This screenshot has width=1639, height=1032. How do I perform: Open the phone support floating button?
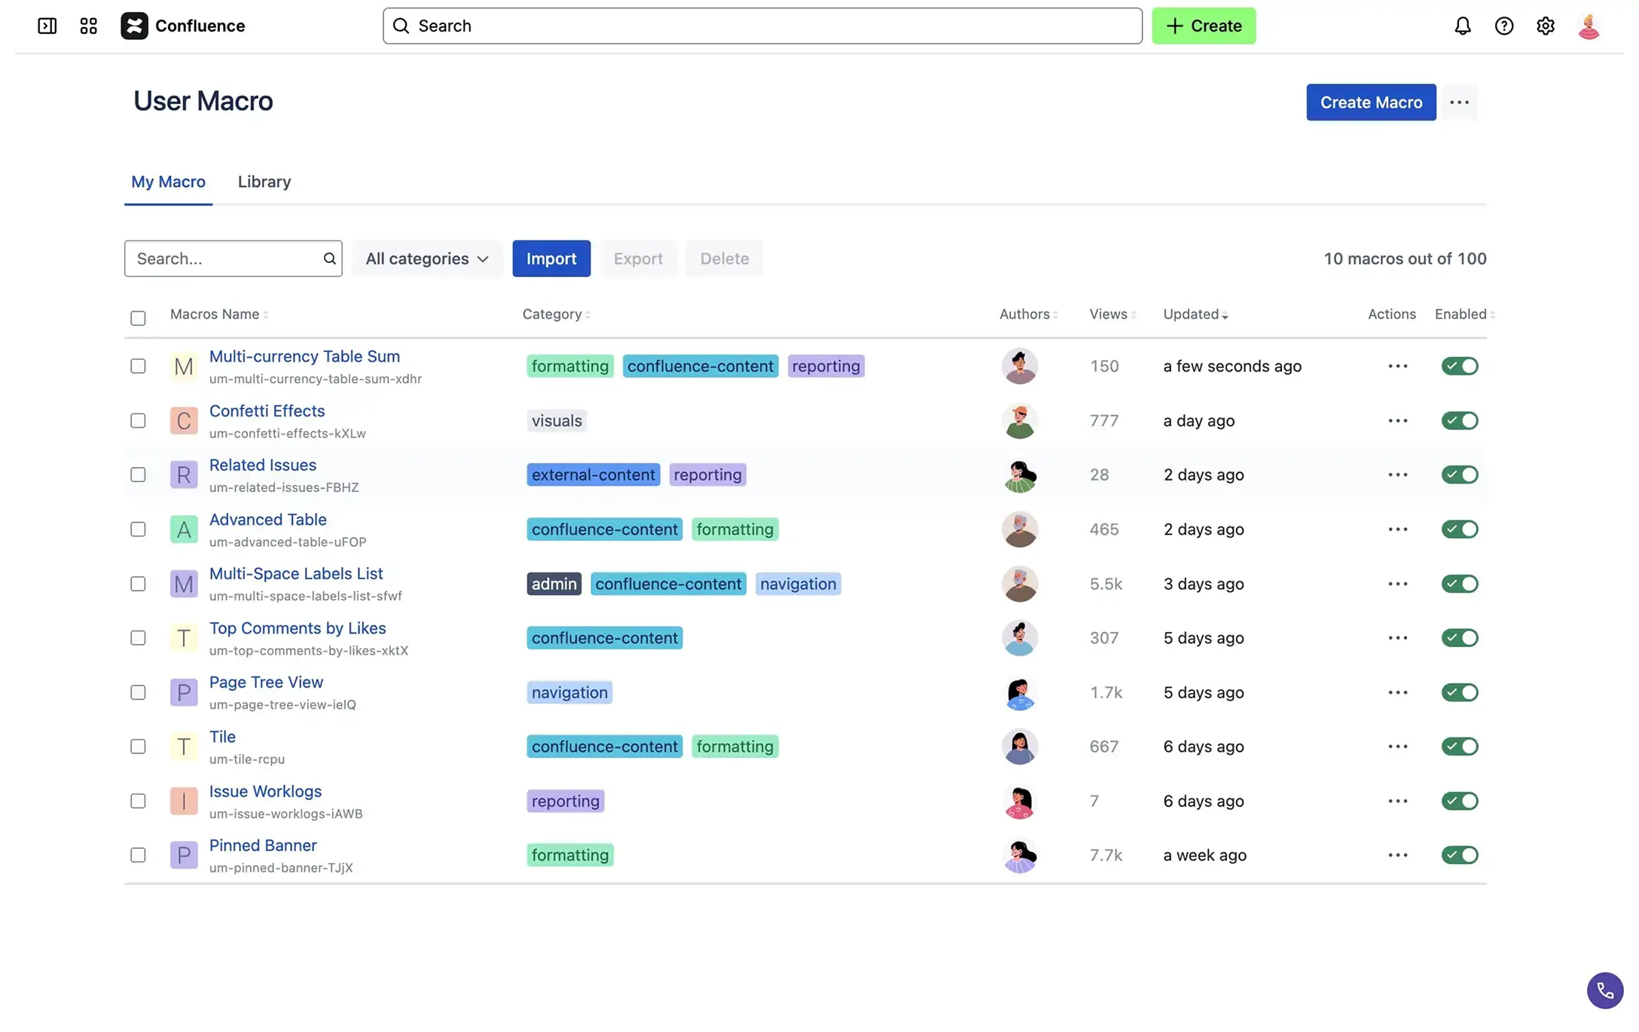pyautogui.click(x=1605, y=990)
